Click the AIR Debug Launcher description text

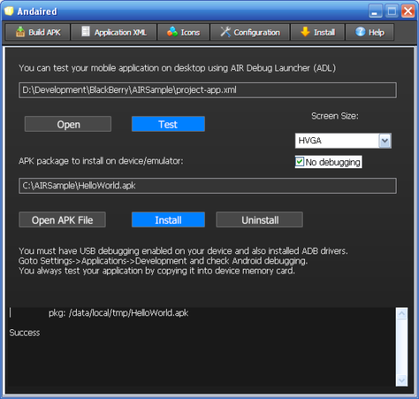pyautogui.click(x=177, y=68)
